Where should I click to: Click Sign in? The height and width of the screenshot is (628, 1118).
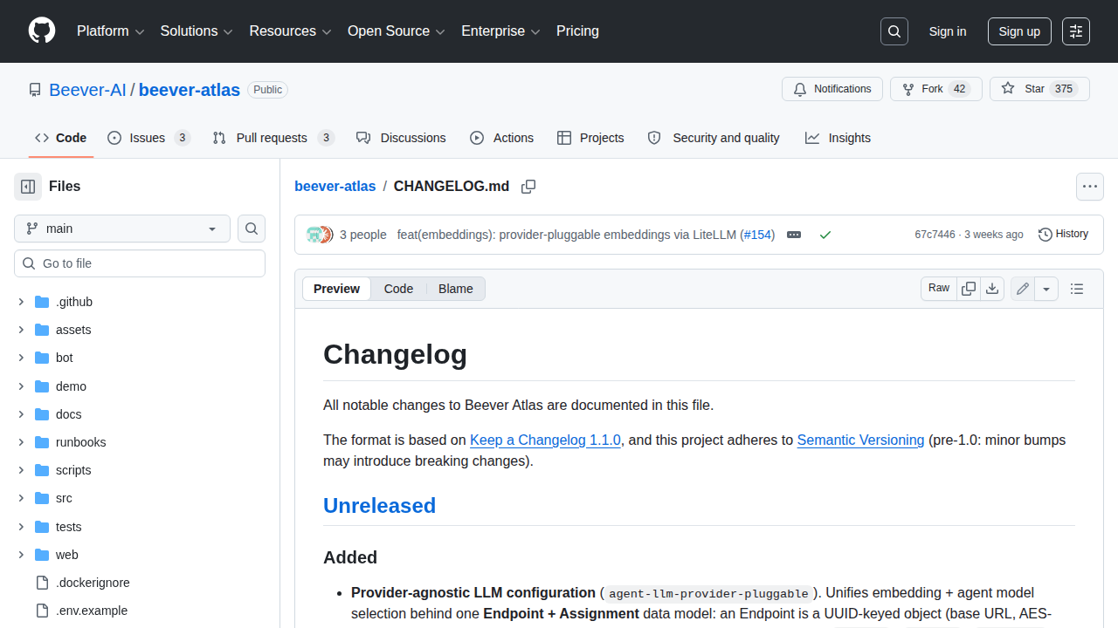(948, 31)
